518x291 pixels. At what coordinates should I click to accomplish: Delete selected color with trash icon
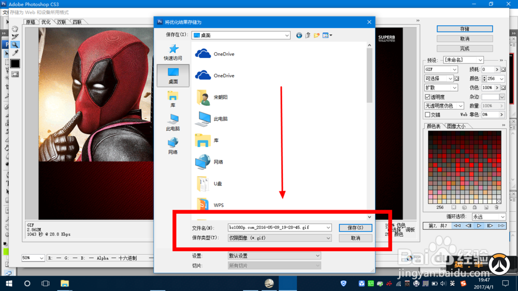tap(496, 208)
